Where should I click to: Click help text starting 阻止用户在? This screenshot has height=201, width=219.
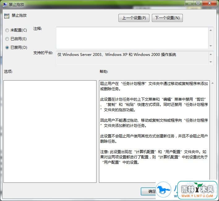click(x=154, y=86)
